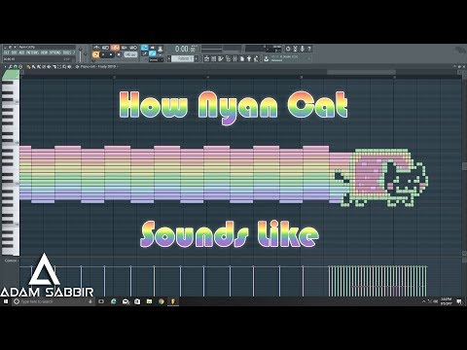
Task: Open the ADD menu
Action: pyautogui.click(x=21, y=52)
